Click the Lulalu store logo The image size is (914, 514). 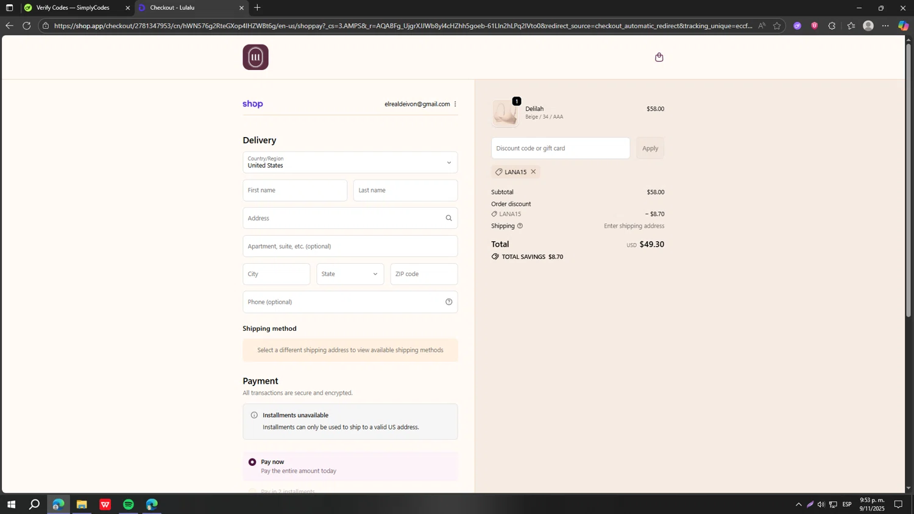tap(255, 57)
